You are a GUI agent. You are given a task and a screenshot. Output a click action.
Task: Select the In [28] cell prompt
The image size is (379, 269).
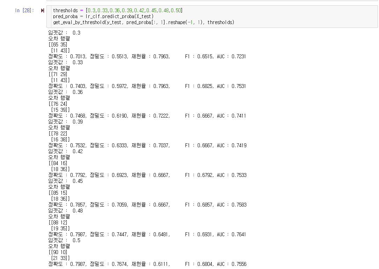point(24,10)
